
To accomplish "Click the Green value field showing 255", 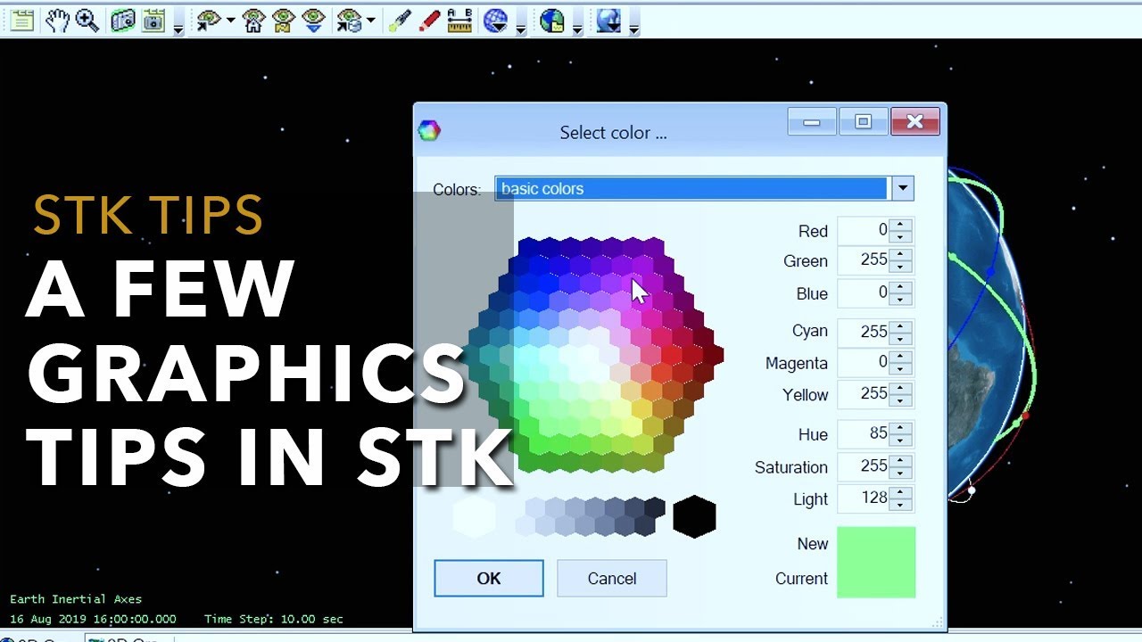I will point(864,260).
